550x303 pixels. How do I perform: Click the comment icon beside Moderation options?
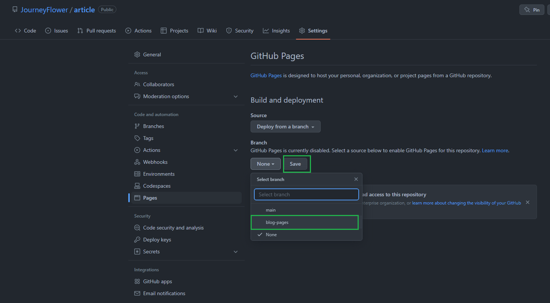point(137,96)
